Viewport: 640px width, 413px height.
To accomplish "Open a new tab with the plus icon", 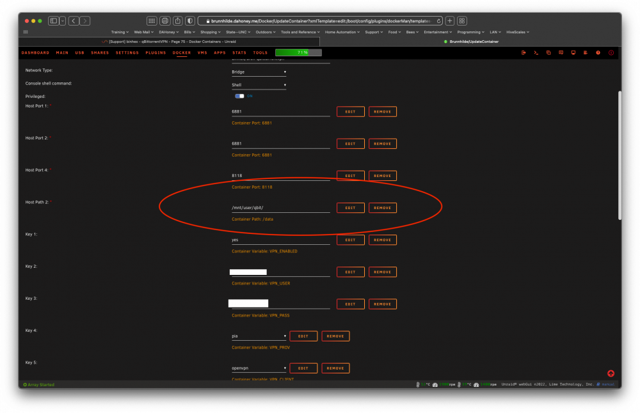I will 450,21.
